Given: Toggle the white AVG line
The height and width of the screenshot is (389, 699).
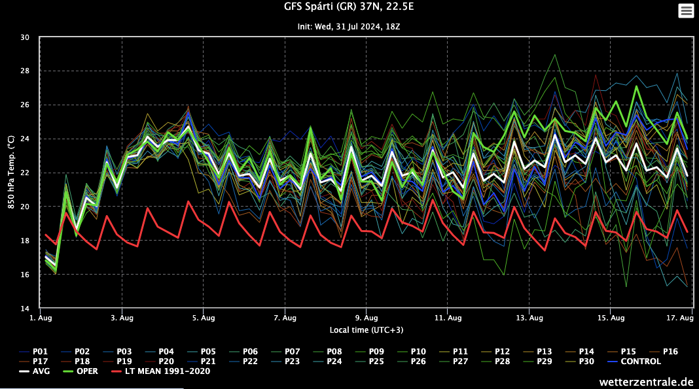Looking at the screenshot, I should coord(41,371).
